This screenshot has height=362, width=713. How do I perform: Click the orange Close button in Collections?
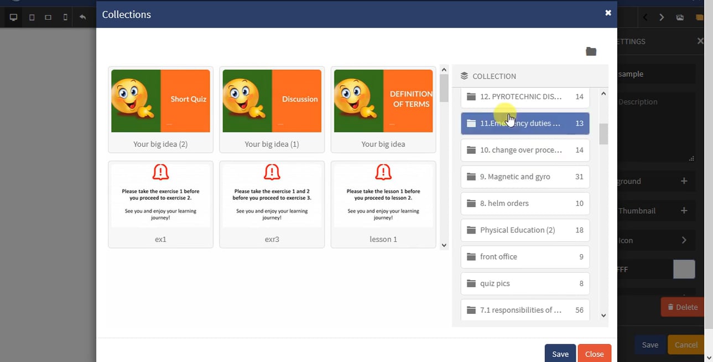595,354
